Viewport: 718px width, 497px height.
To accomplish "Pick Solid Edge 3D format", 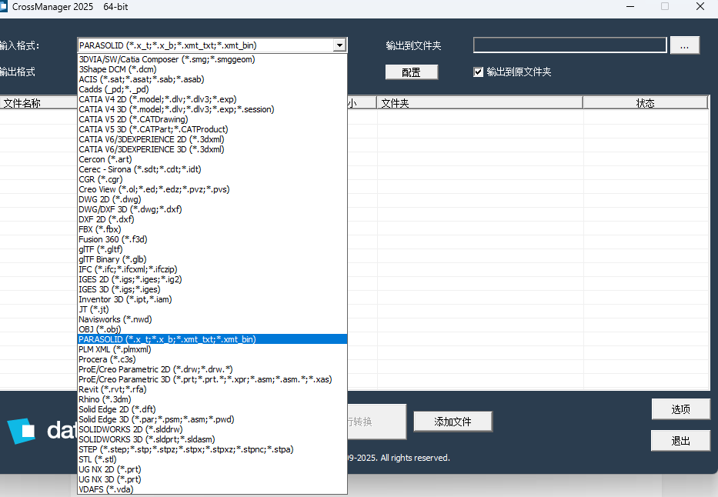I will [x=212, y=419].
